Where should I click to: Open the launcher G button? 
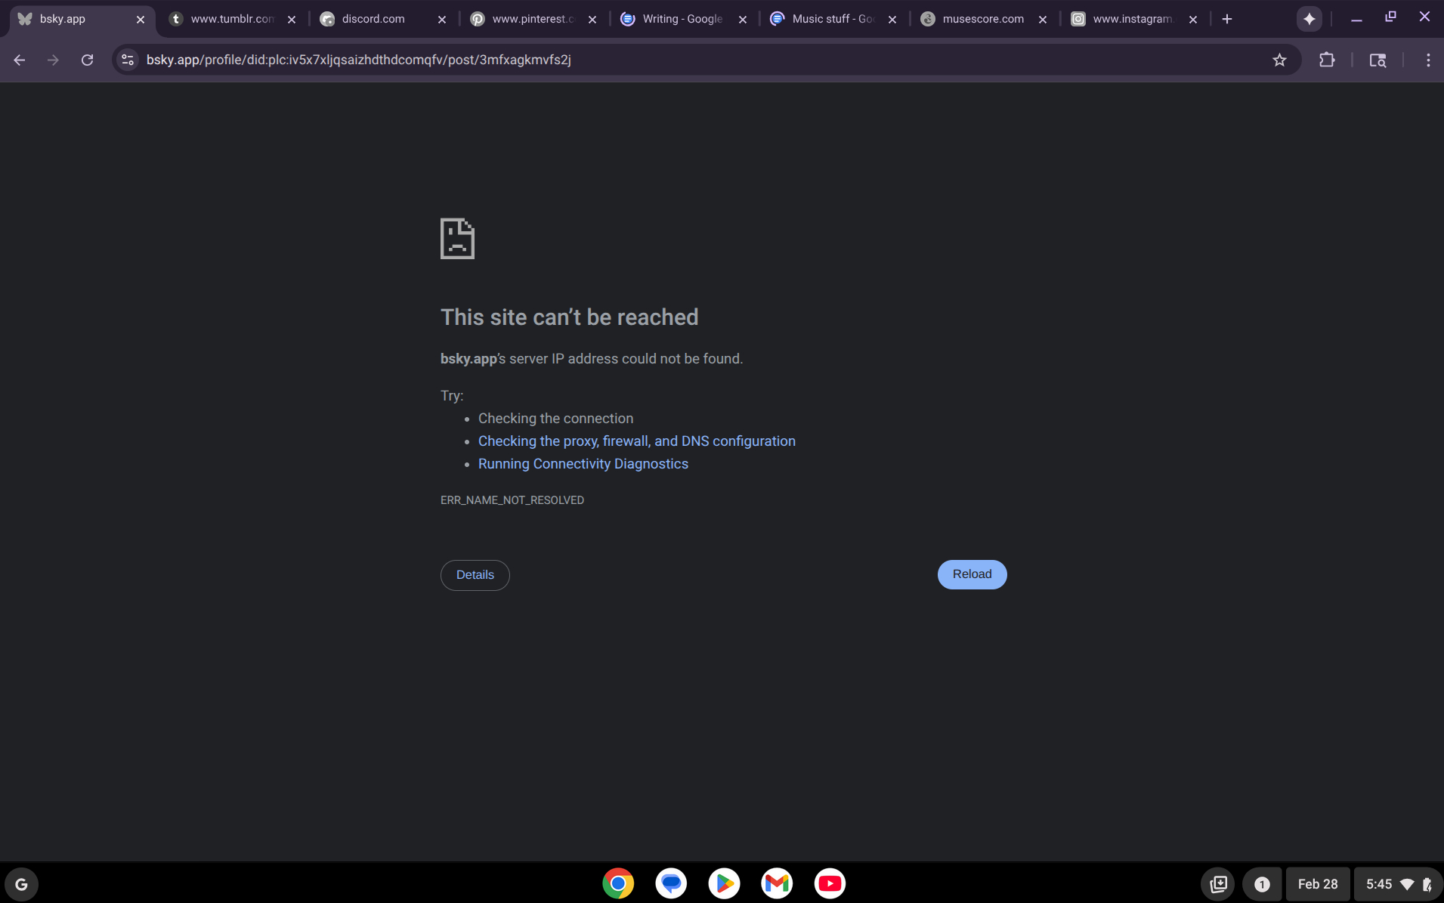click(21, 884)
